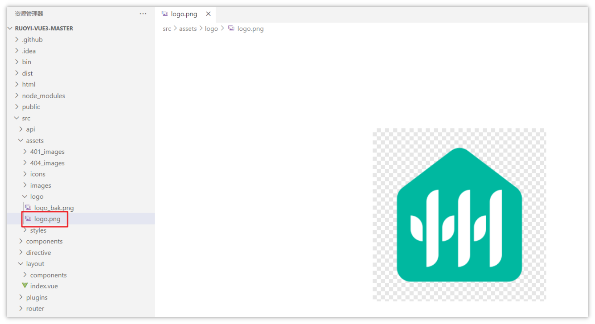This screenshot has height=324, width=595.
Task: Click the Vue icon beside index.vue
Action: [x=25, y=286]
